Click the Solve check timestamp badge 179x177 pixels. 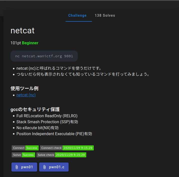(61, 155)
